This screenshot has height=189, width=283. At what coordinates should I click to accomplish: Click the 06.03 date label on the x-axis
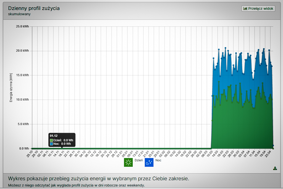click(x=204, y=154)
